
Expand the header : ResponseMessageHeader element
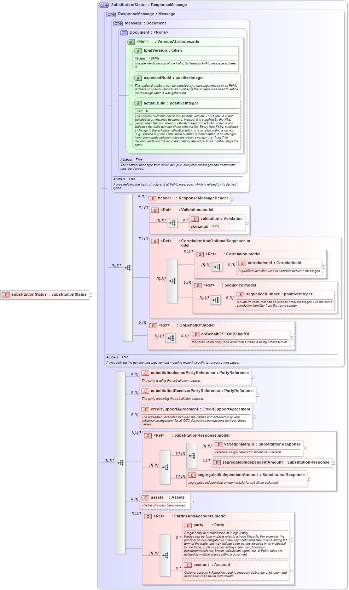(232, 199)
